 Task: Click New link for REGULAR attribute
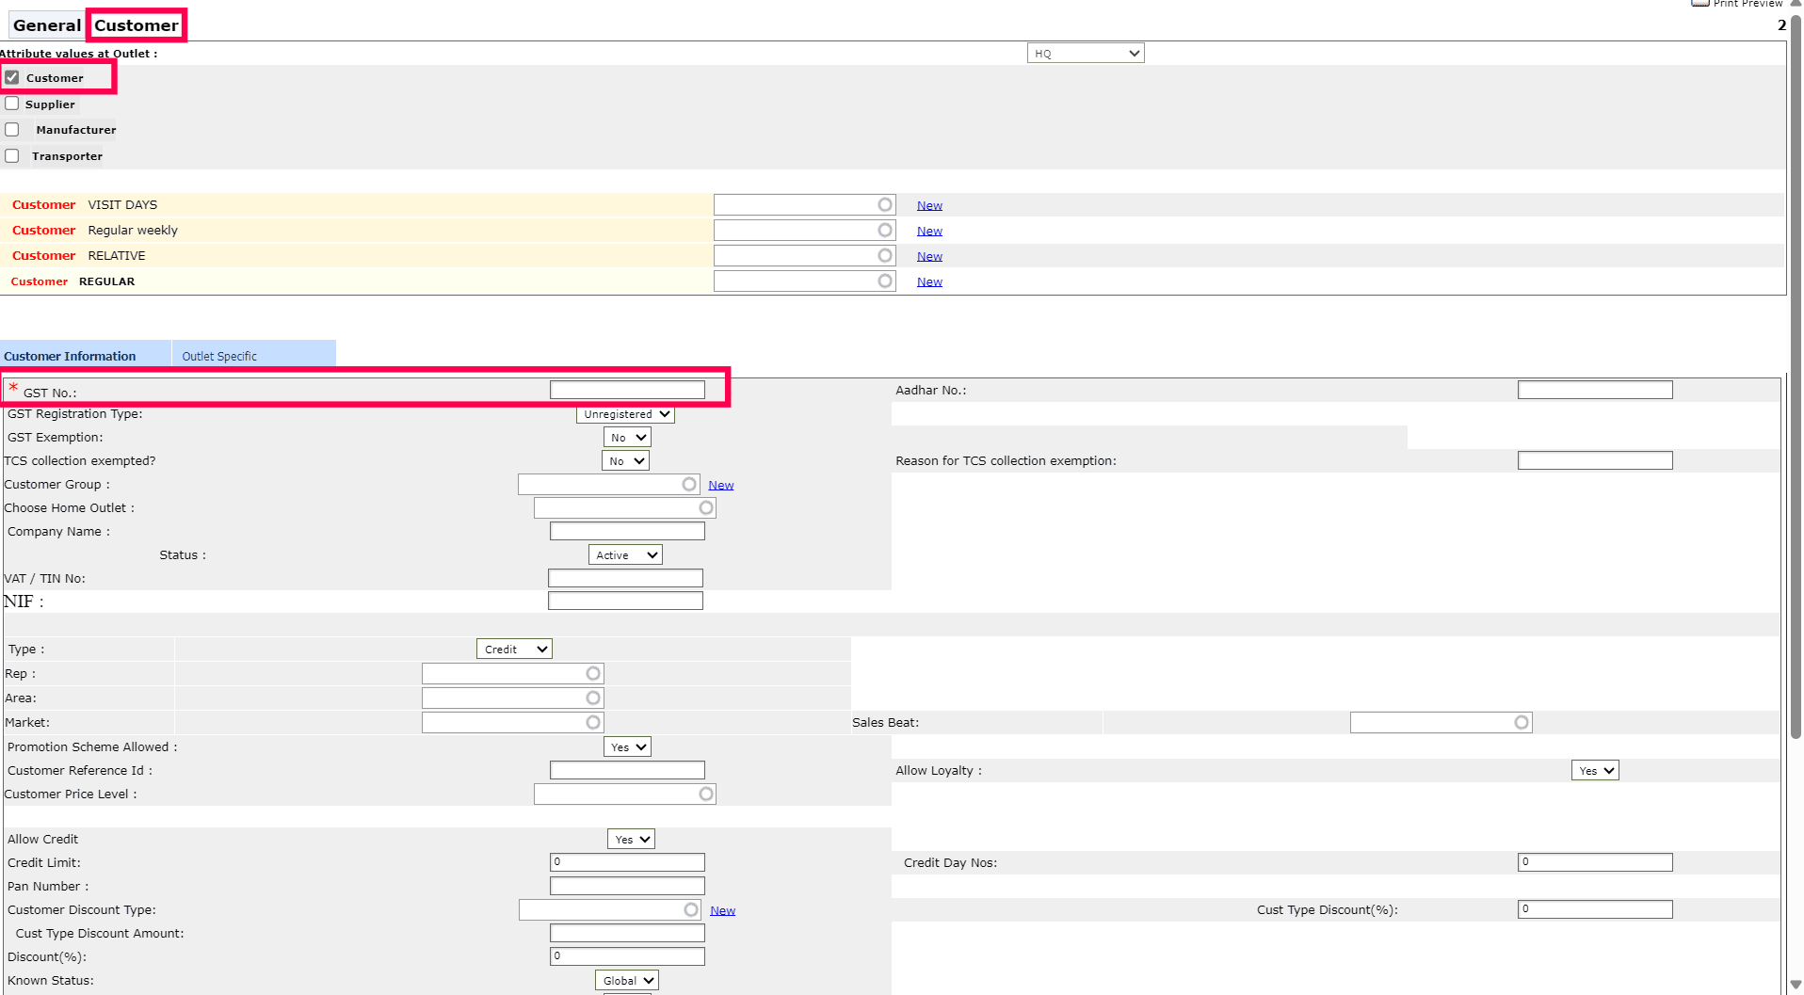(929, 281)
